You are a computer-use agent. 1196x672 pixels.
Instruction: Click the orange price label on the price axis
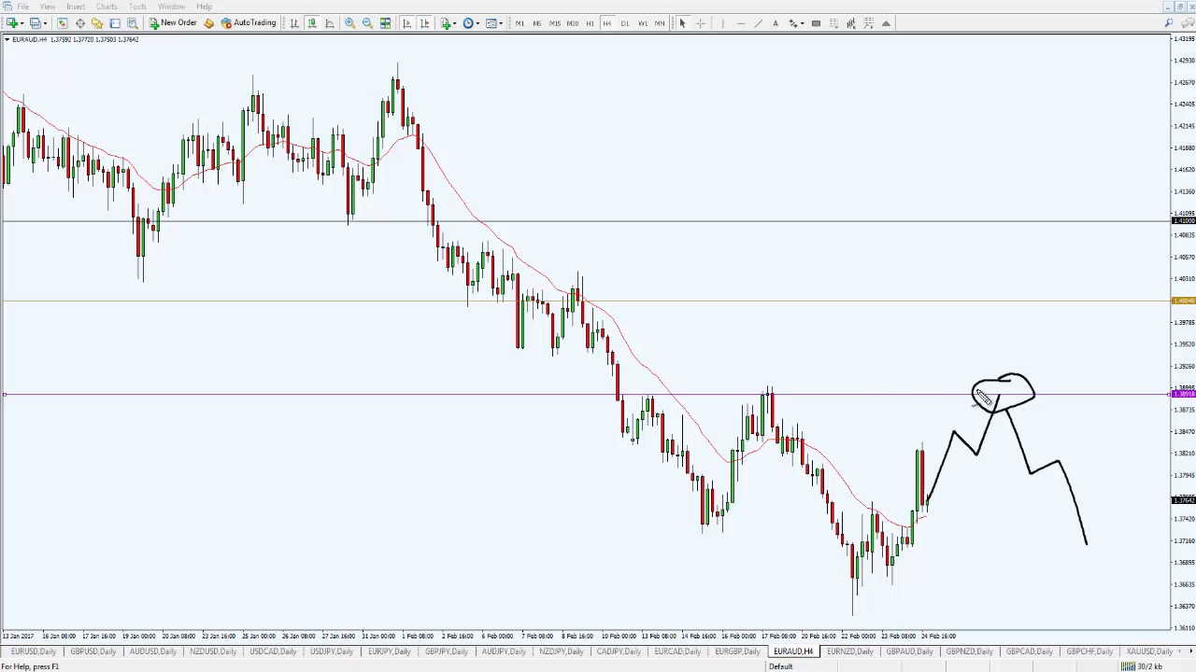(x=1183, y=301)
